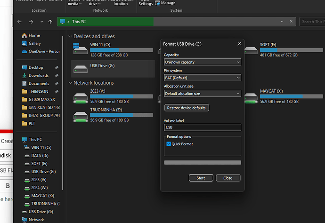Open the address bar history dropdown
325x223 pixels.
point(282,22)
